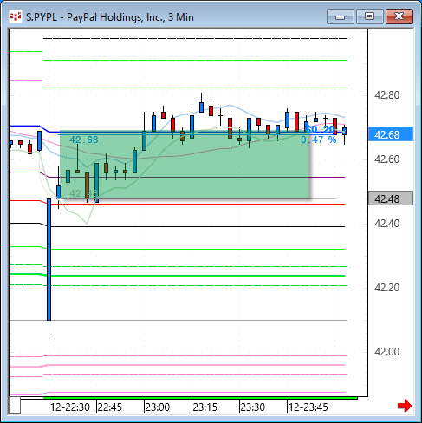The image size is (422, 423).
Task: Minimize the S.PYPL chart window
Action: [341, 16]
